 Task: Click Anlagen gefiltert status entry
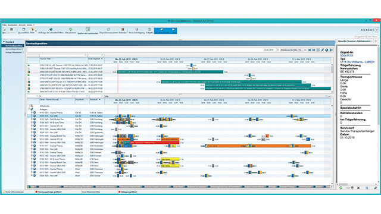[128, 192]
